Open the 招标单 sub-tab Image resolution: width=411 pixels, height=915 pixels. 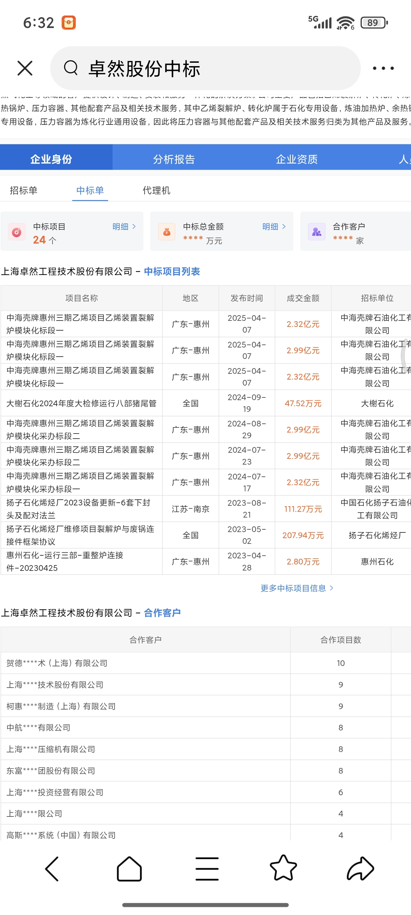pyautogui.click(x=23, y=190)
